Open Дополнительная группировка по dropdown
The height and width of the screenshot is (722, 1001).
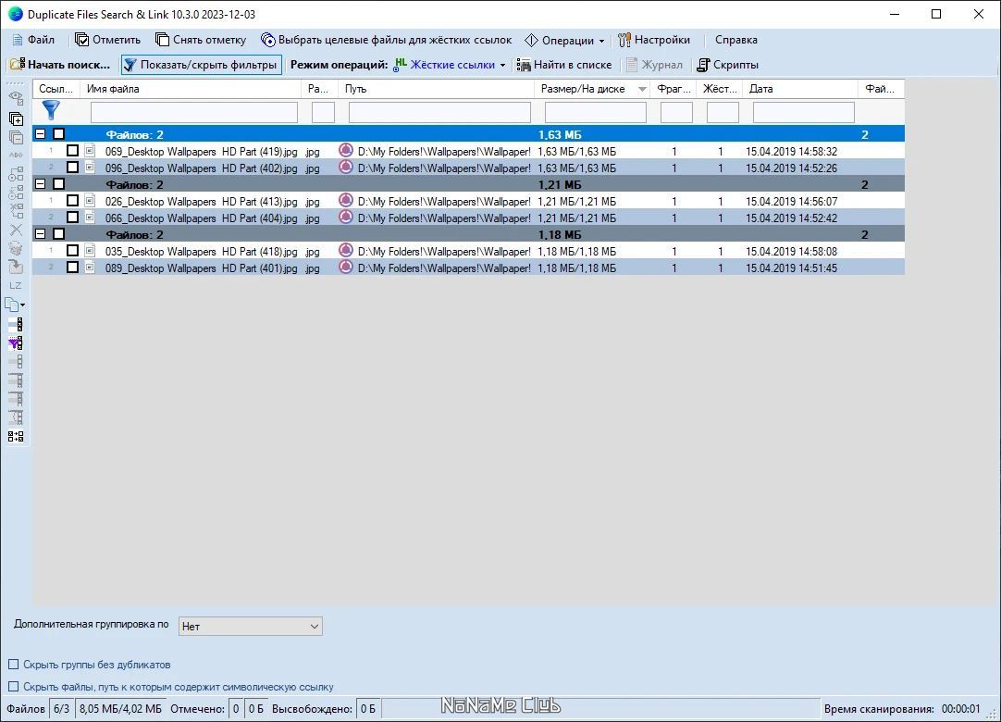click(x=250, y=626)
